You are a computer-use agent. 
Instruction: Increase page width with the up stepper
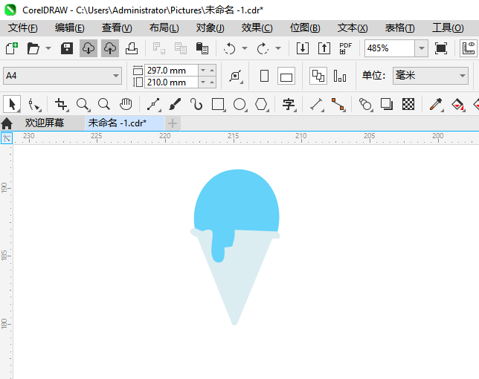212,71
